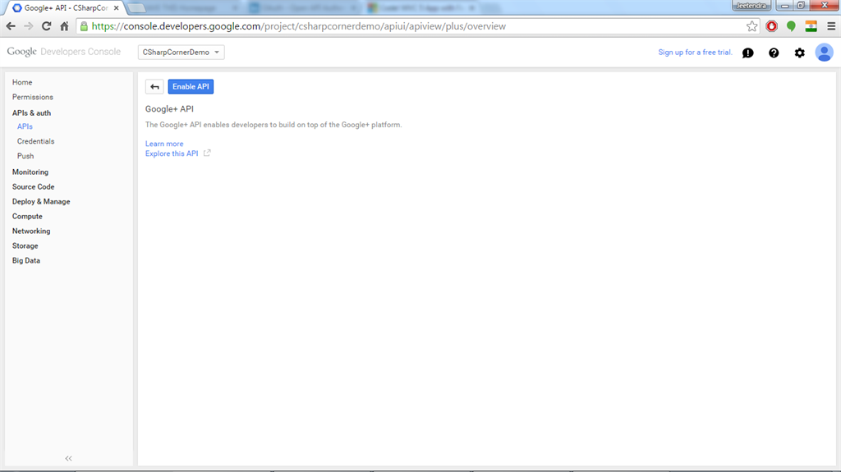
Task: Expand Source Code section
Action: pos(33,186)
